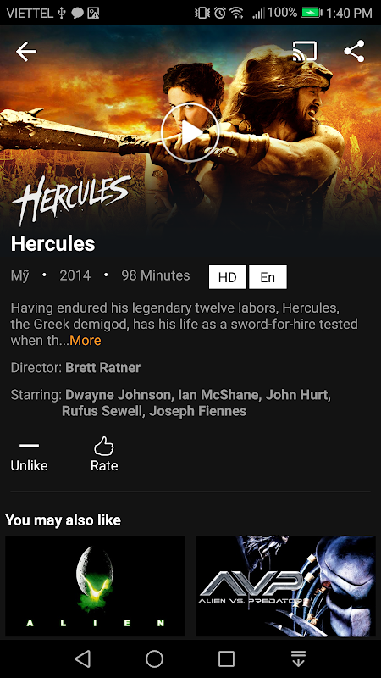381x678 pixels.
Task: Tap the hide navigation bar icon
Action: (x=298, y=659)
